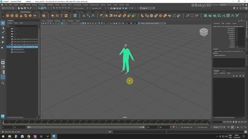Toggle select by component type mode
This screenshot has height=139, width=248.
pos(45,8)
